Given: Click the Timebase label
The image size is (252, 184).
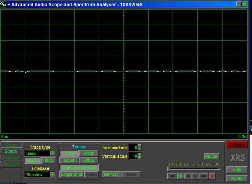Looking at the screenshot, I should click(x=40, y=168).
